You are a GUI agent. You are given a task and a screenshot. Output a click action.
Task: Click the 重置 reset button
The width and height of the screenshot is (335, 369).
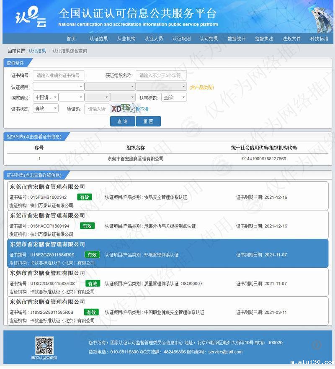[148, 121]
